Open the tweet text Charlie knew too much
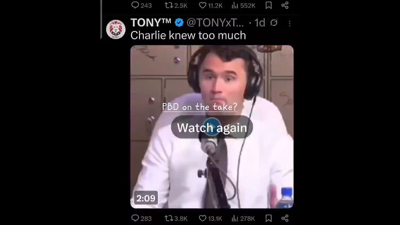This screenshot has width=400, height=225. point(188,35)
